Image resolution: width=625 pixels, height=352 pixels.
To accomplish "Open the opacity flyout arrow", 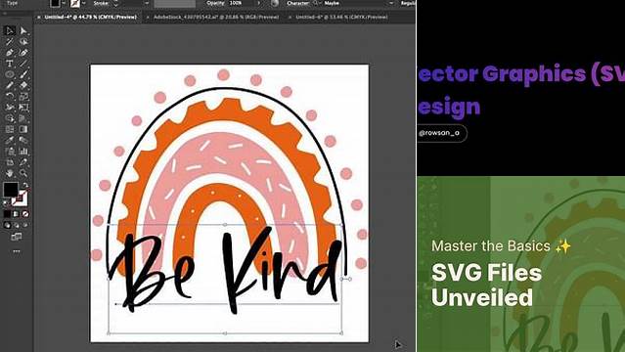I will (x=259, y=3).
